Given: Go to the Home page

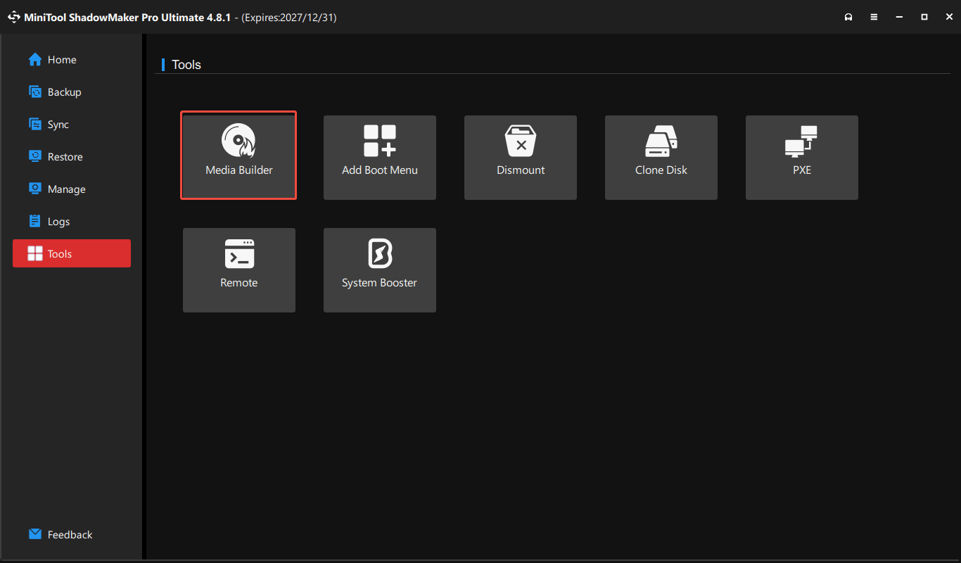Looking at the screenshot, I should click(x=72, y=60).
